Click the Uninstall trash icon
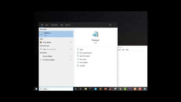Image resolution: width=181 pixels, height=102 pixels. (78, 65)
